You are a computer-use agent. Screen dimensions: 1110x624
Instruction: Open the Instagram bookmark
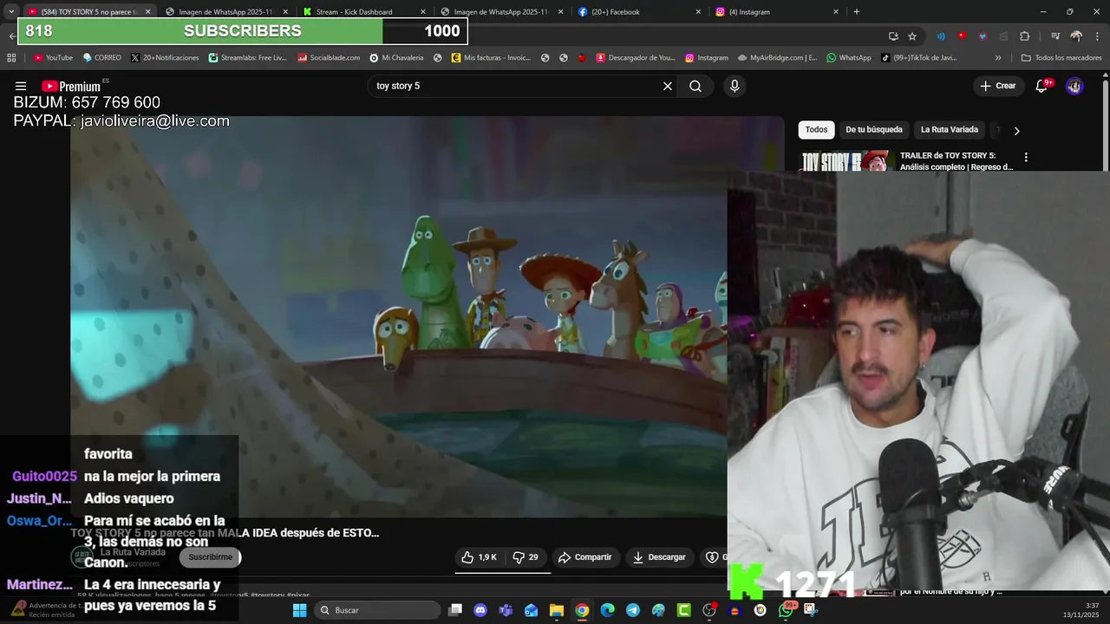pos(707,58)
